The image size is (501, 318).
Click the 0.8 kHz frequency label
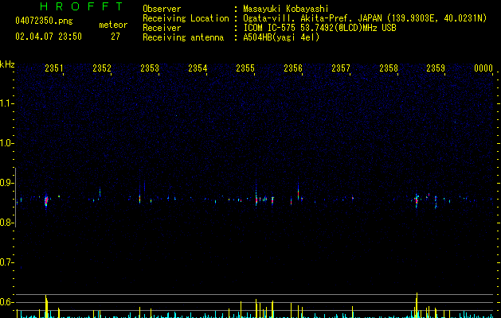point(7,223)
